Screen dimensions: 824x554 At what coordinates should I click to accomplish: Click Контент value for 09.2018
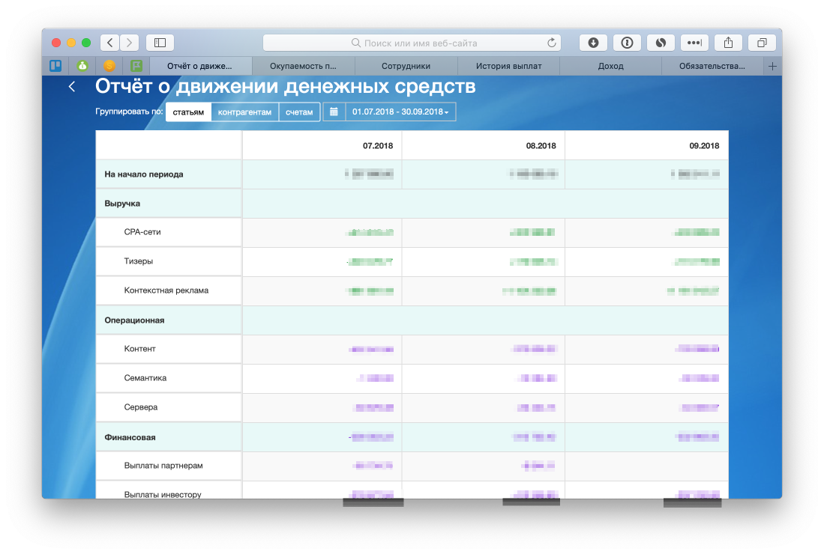tap(697, 349)
